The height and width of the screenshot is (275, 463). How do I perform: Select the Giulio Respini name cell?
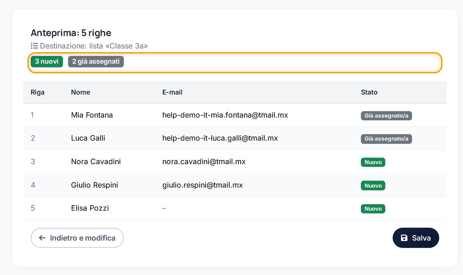[x=95, y=185]
